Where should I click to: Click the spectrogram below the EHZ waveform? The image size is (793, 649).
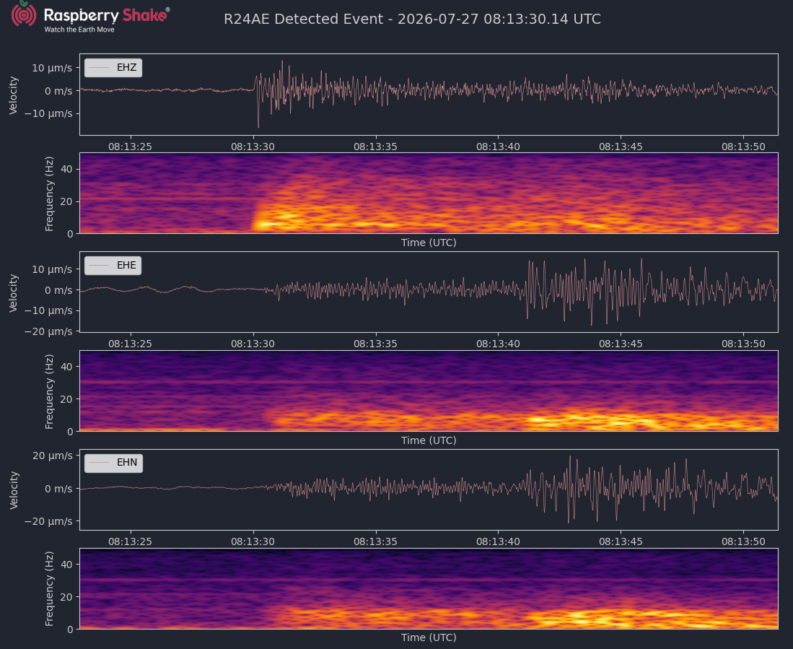click(429, 193)
